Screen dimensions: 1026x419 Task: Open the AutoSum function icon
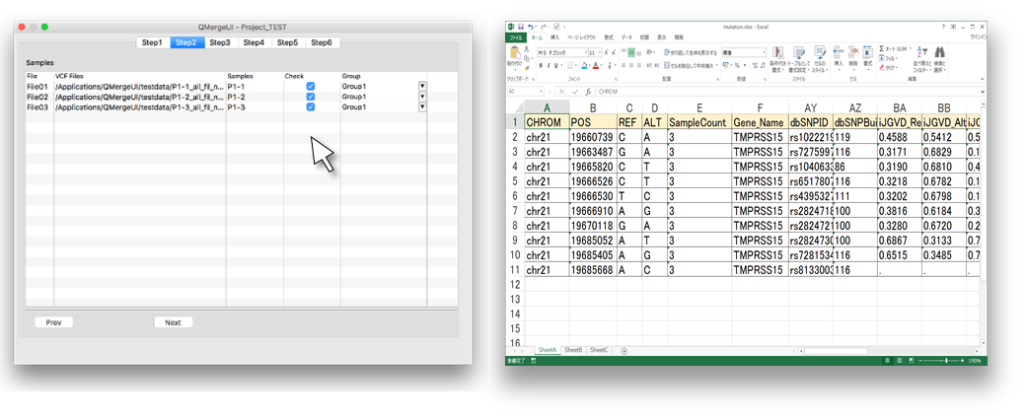883,48
